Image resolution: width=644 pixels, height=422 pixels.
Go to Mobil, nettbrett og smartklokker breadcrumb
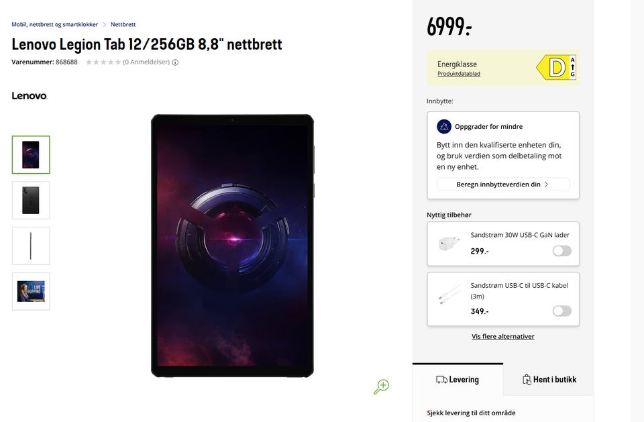[54, 24]
